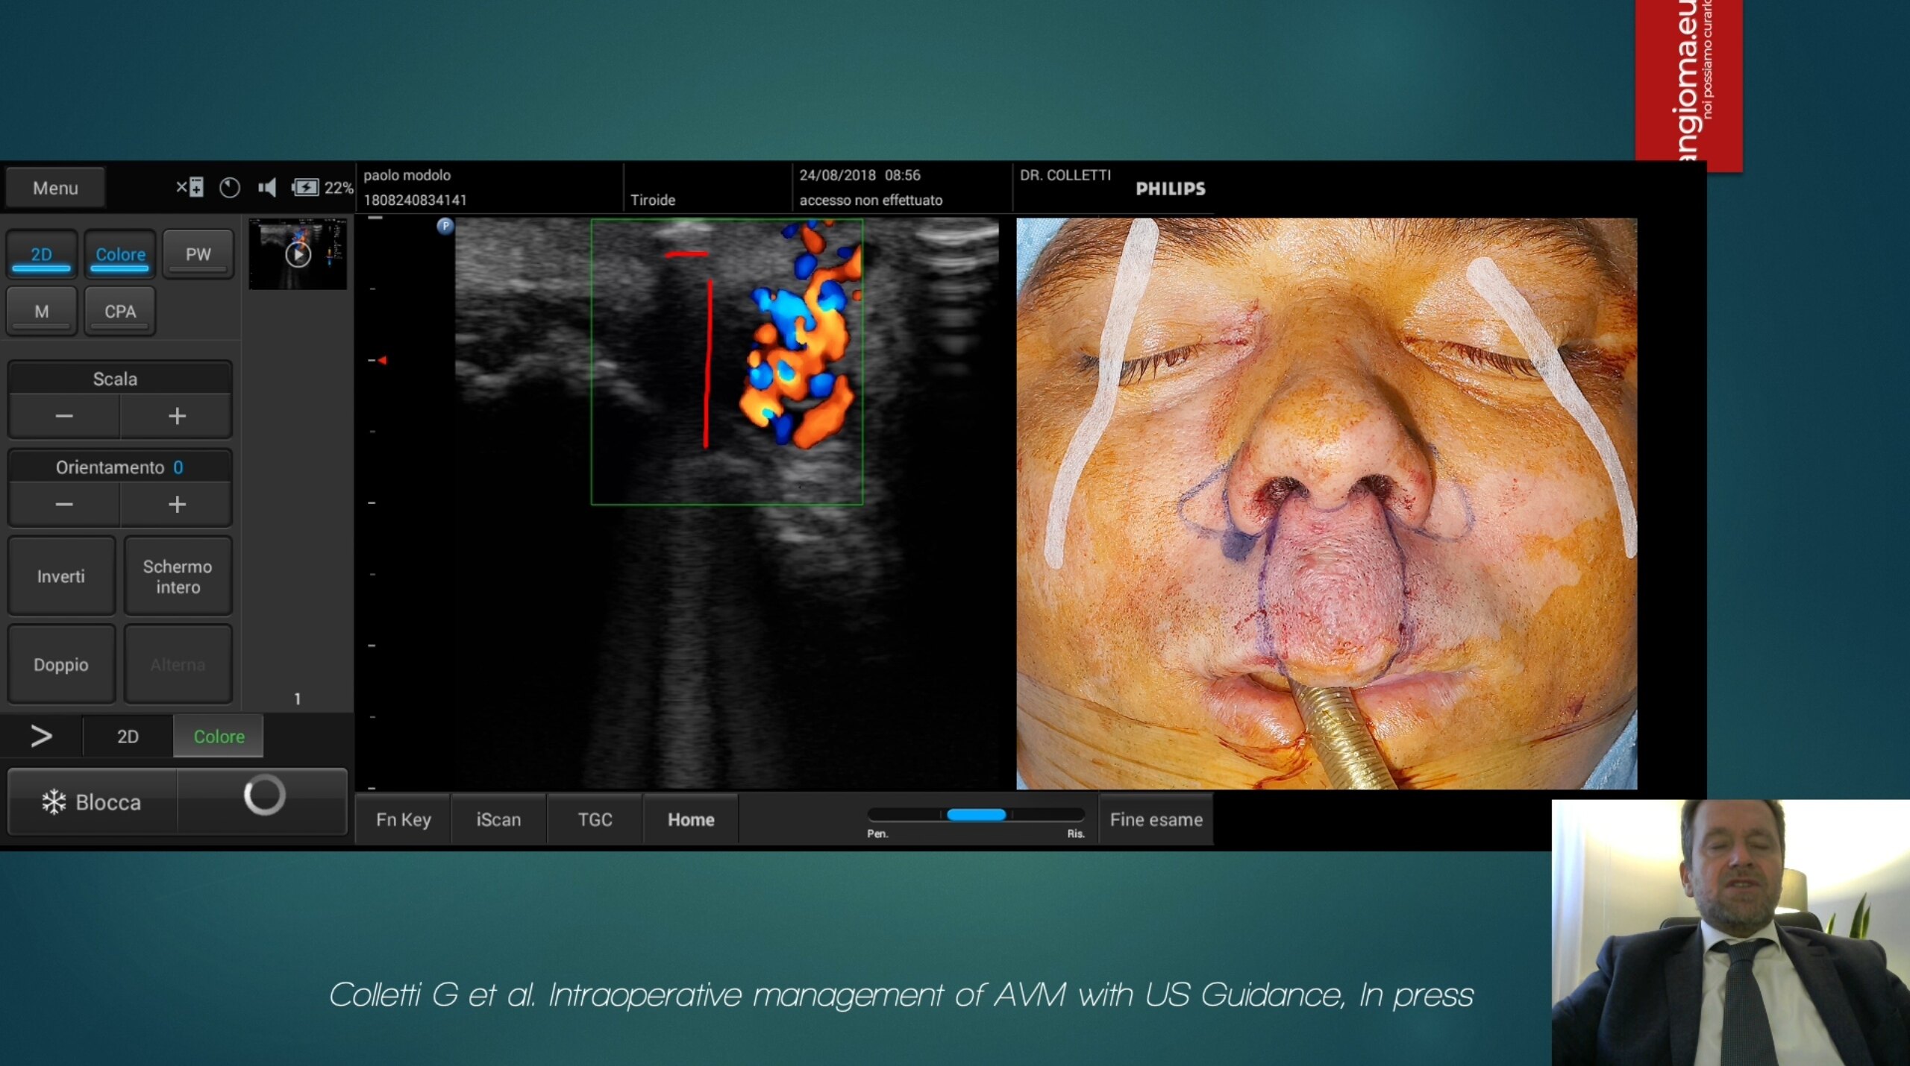Freeze image with Blocca button
The image size is (1910, 1066).
tap(92, 802)
